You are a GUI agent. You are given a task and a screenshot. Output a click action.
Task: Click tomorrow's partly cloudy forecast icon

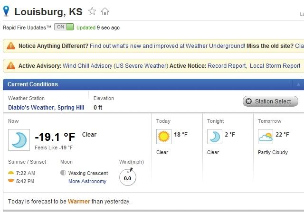[x=266, y=137]
